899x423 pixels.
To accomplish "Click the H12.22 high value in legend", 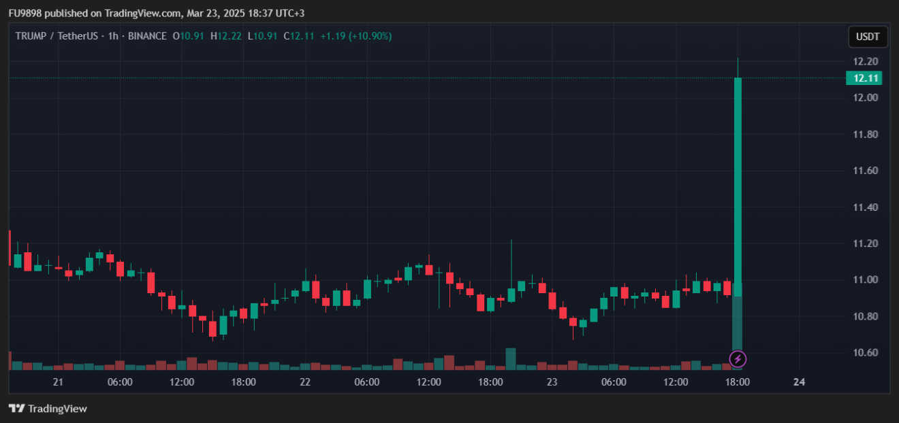I will (226, 36).
